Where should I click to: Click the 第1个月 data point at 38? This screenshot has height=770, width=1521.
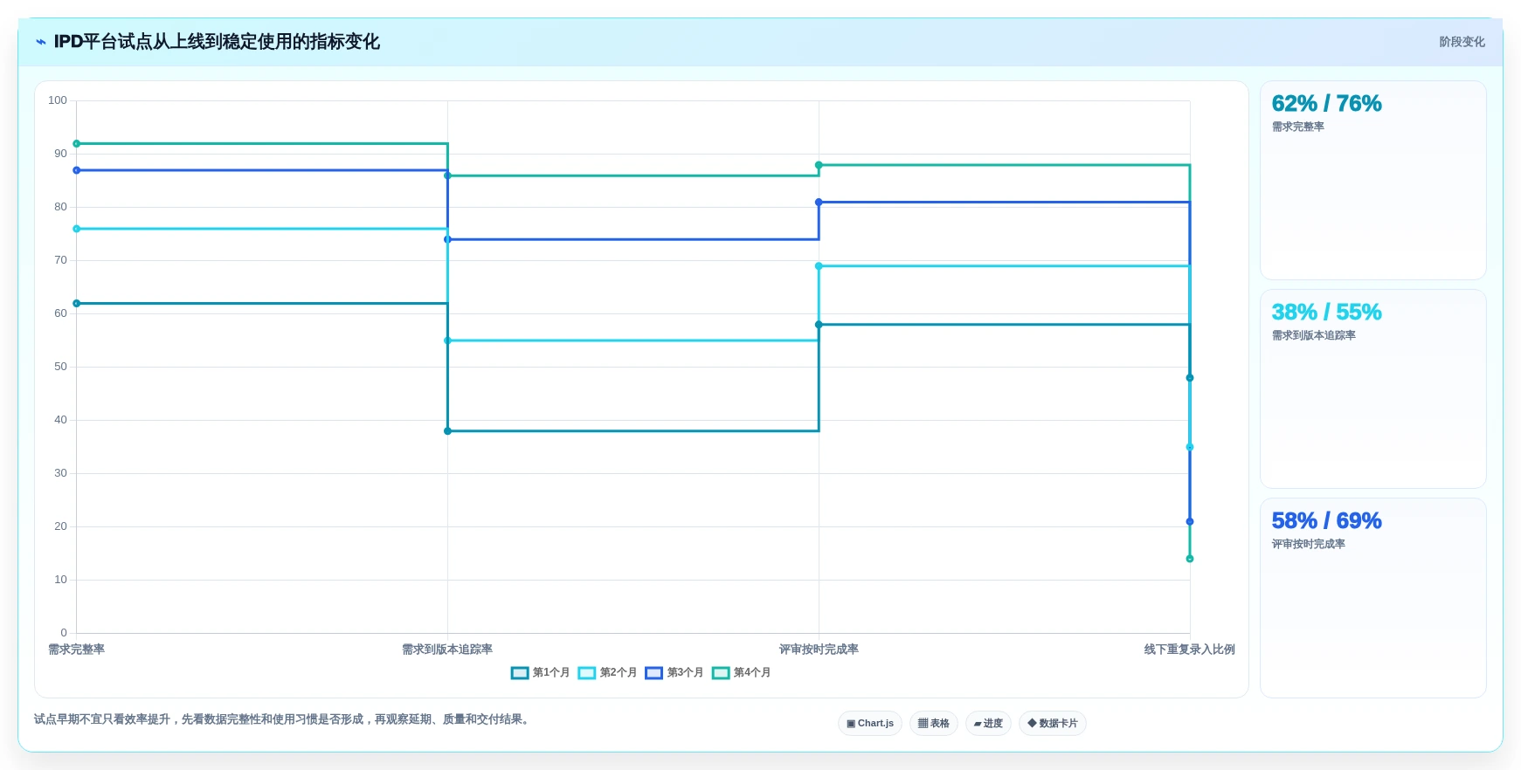click(x=448, y=431)
